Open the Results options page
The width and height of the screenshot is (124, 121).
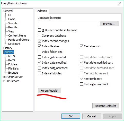[x=13, y=27]
